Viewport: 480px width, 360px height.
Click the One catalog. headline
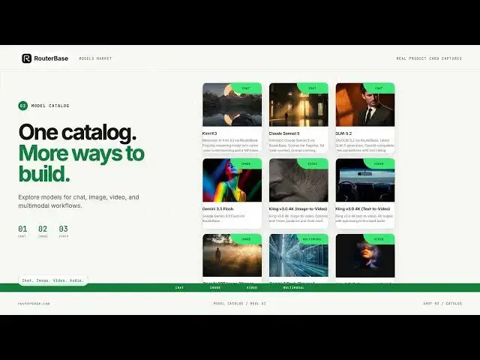coord(77,133)
